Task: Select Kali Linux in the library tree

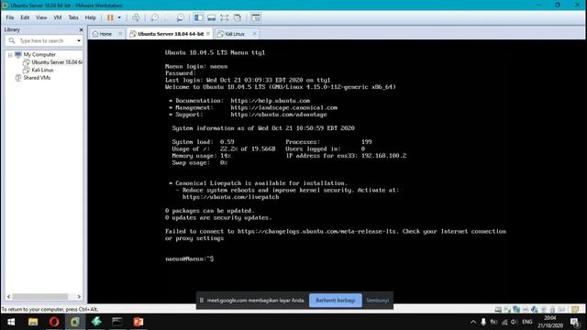Action: 42,70
